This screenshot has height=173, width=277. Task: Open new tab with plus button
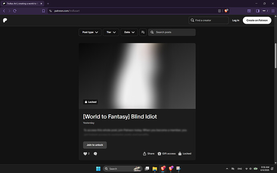pos(48,4)
